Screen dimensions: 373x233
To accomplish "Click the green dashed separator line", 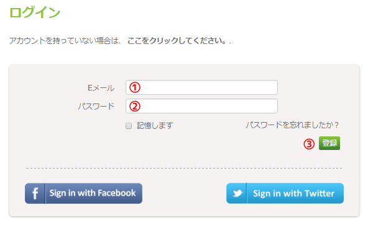I will point(184,168).
